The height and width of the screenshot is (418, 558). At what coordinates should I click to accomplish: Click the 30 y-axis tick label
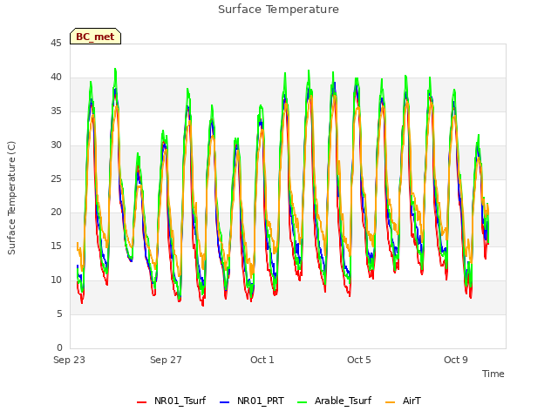click(x=56, y=145)
